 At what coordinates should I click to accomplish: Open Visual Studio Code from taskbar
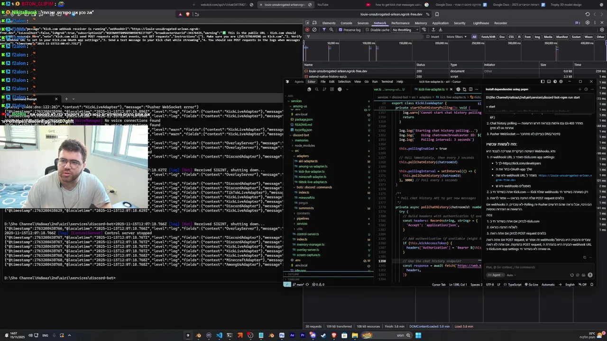(x=219, y=335)
